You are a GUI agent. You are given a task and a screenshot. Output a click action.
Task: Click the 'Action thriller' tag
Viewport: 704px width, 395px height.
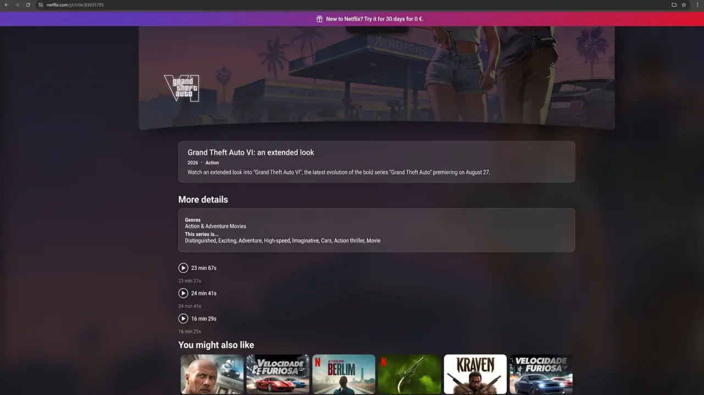point(349,241)
